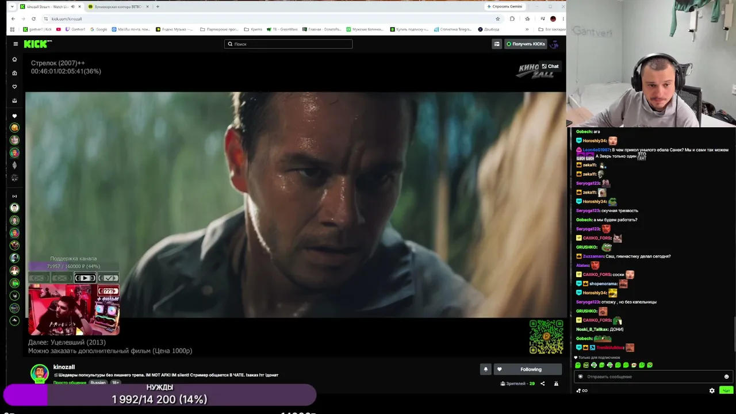Click the Leon4eG1987 username in chat
736x414 pixels.
click(x=596, y=150)
